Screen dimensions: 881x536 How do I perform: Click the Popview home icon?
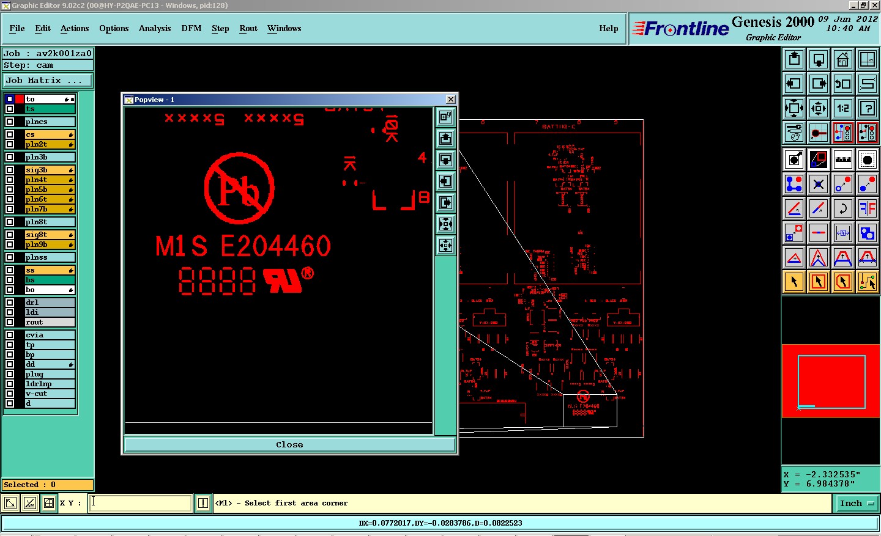tap(445, 117)
